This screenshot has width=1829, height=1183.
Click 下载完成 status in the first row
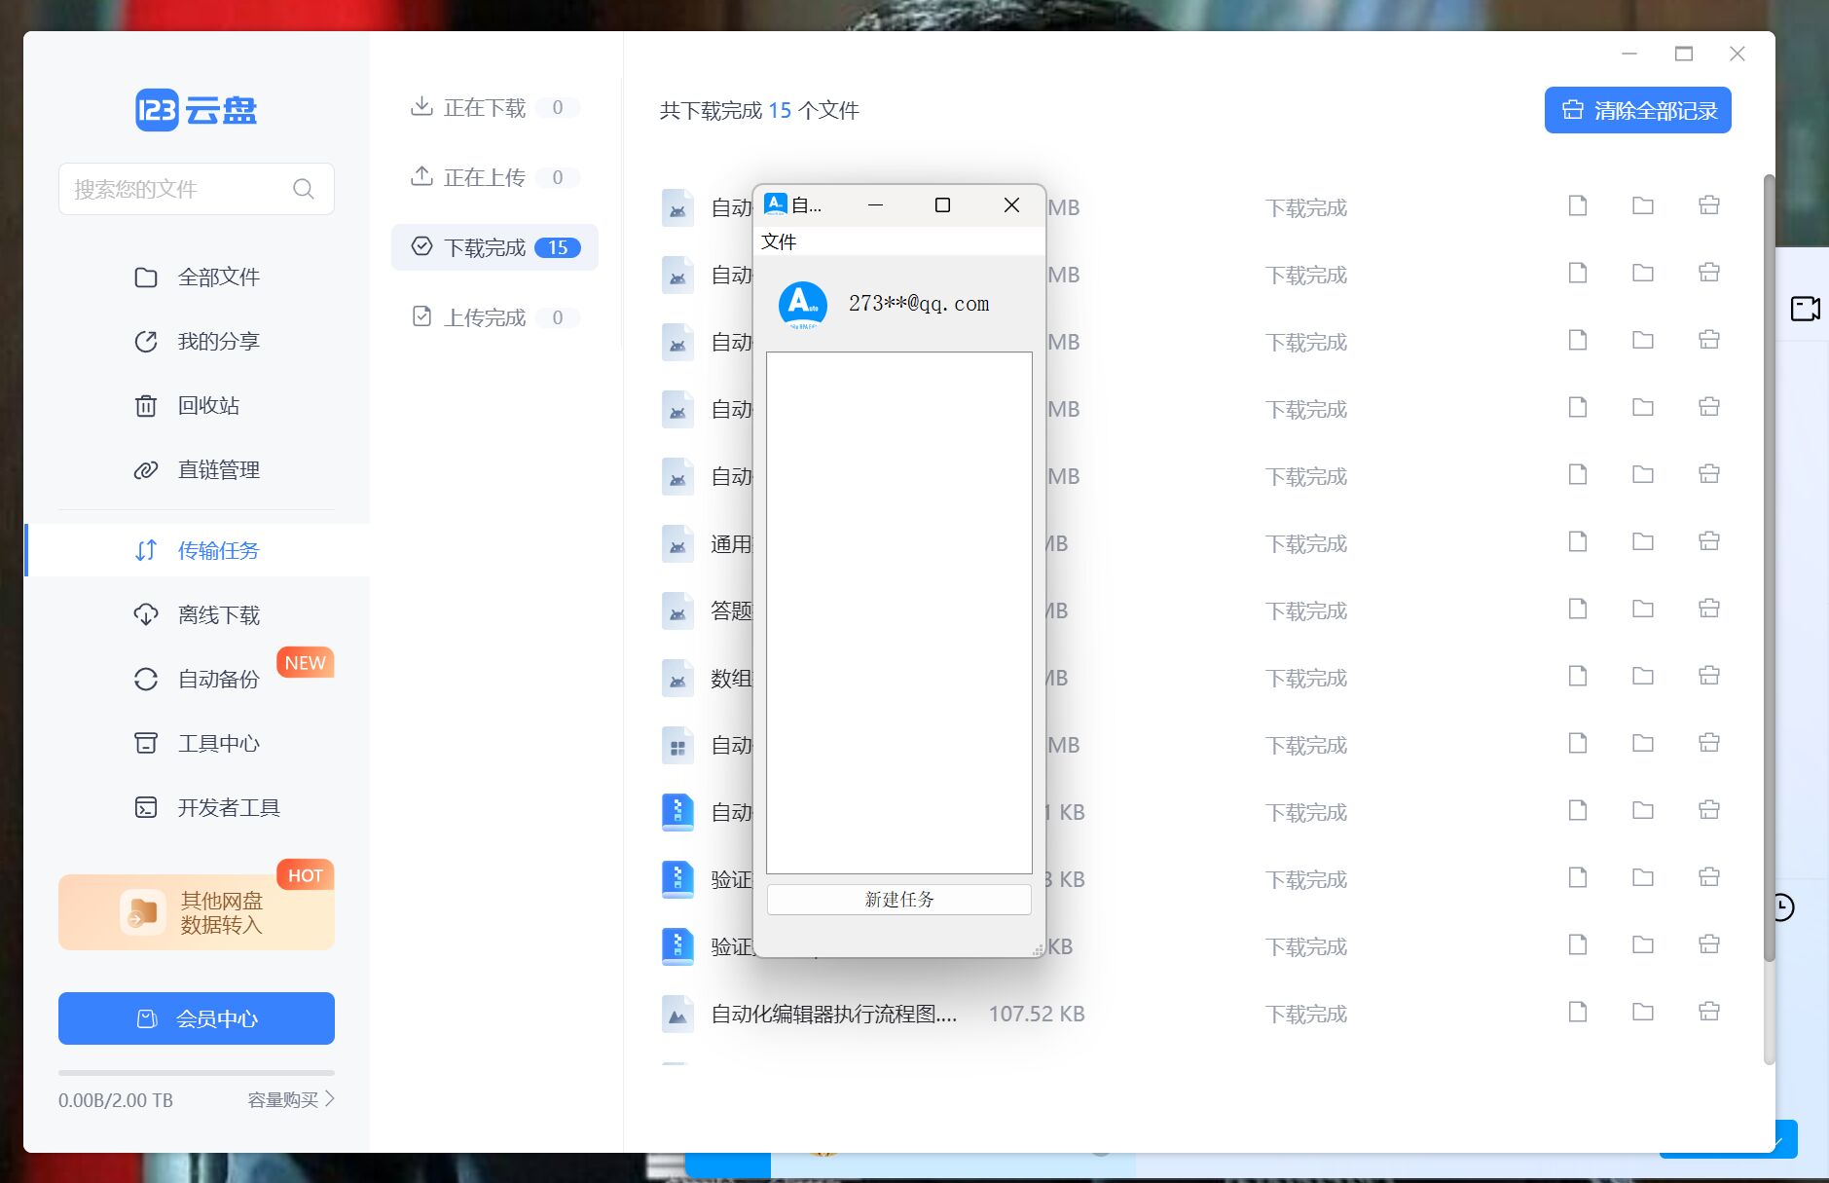[1306, 207]
